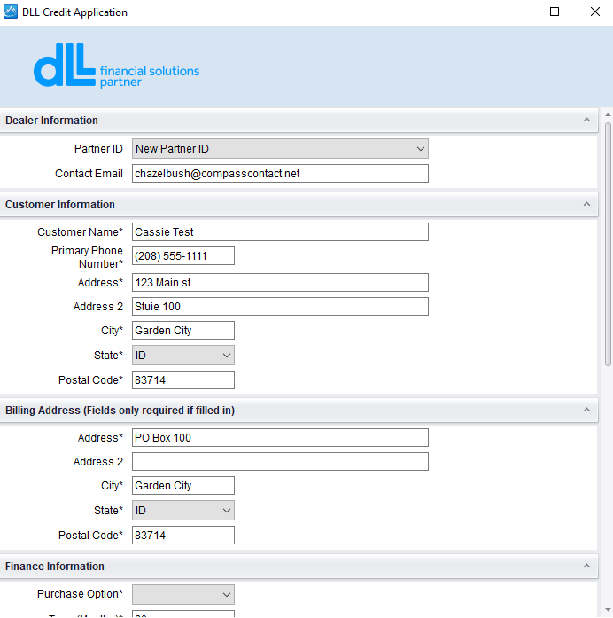The image size is (613, 618).
Task: Click the customer Address 2 field with Stuie 100
Action: click(x=280, y=306)
